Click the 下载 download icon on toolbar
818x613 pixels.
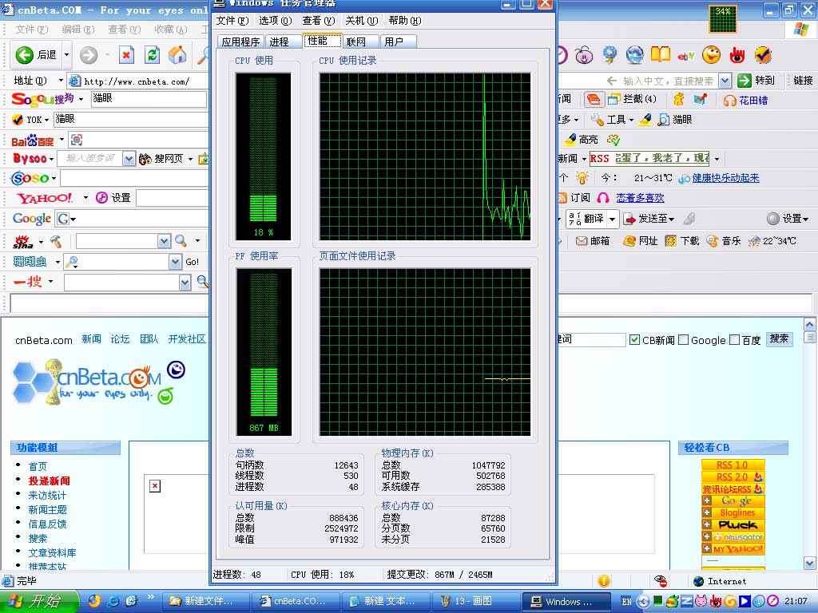point(671,241)
